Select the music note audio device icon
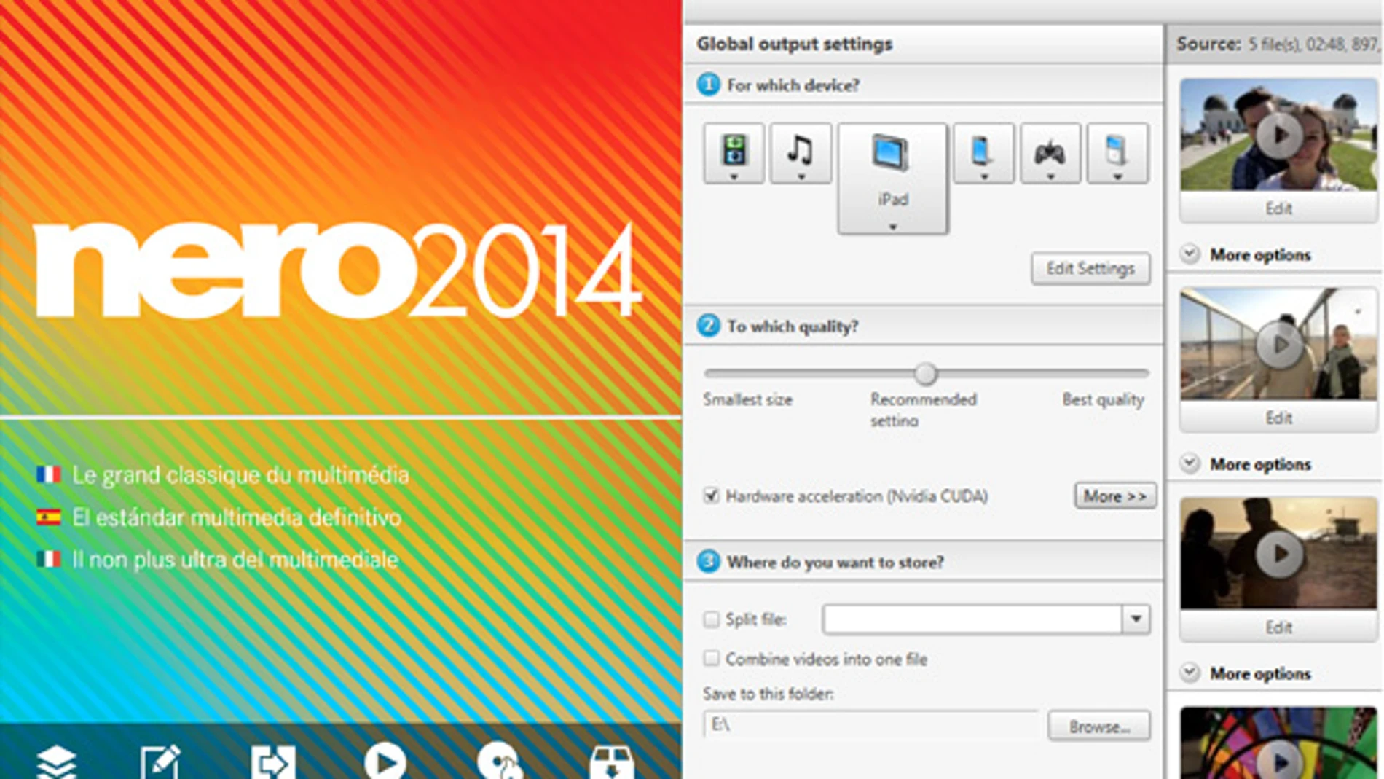The image size is (1384, 779). pos(801,153)
